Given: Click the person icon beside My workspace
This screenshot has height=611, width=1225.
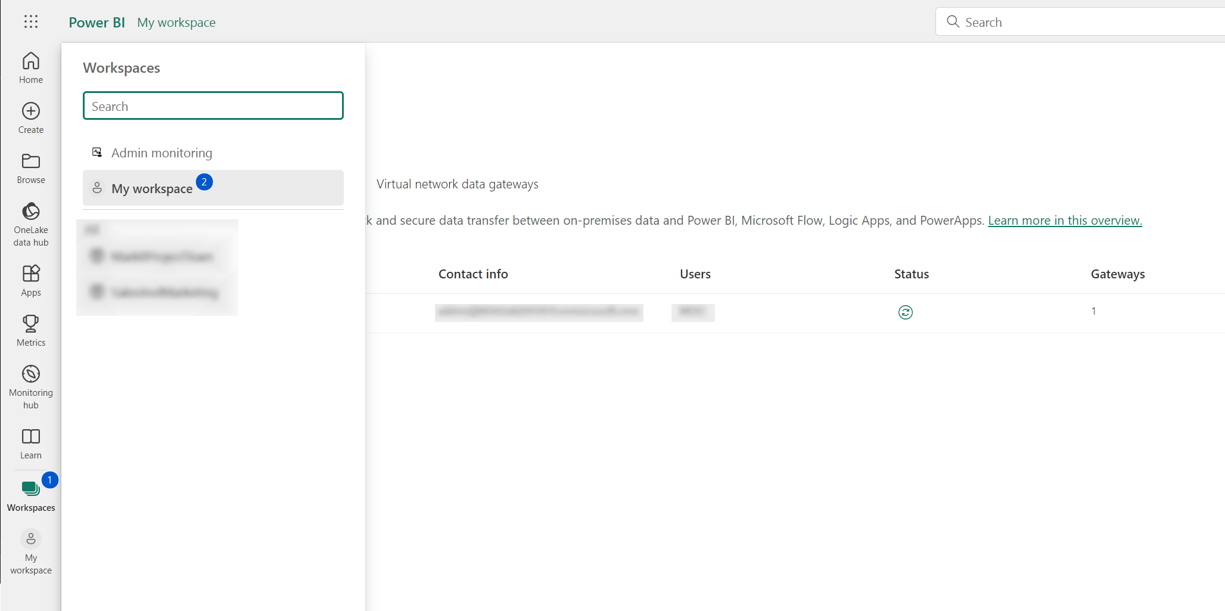Looking at the screenshot, I should [97, 188].
